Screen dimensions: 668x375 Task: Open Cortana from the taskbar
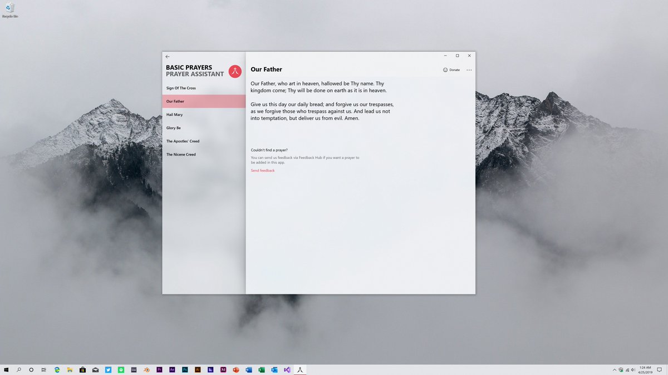[x=31, y=369]
